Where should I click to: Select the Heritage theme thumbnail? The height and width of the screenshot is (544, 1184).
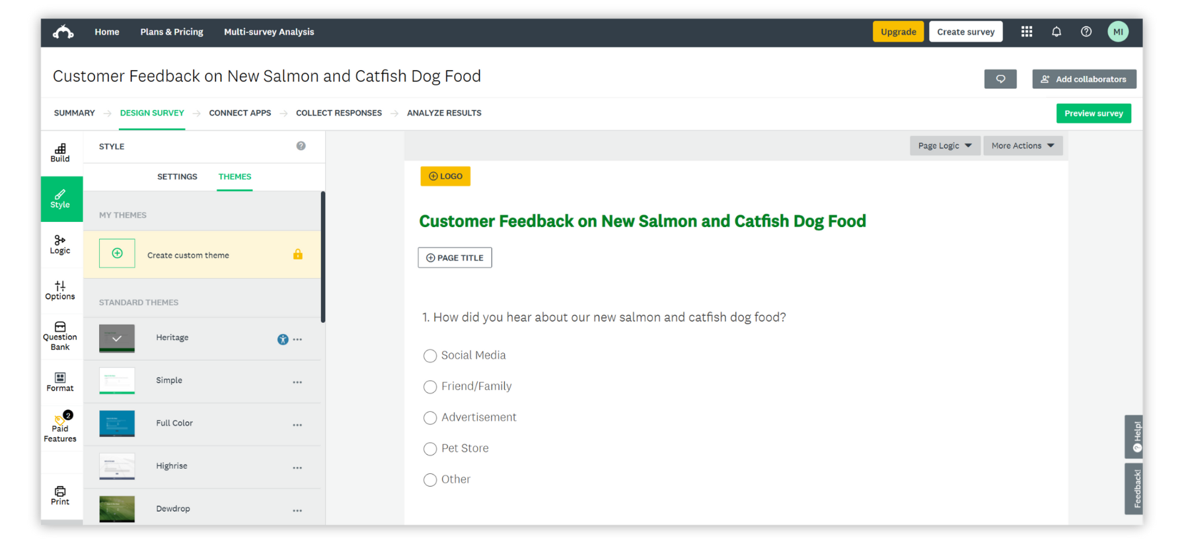pos(116,338)
